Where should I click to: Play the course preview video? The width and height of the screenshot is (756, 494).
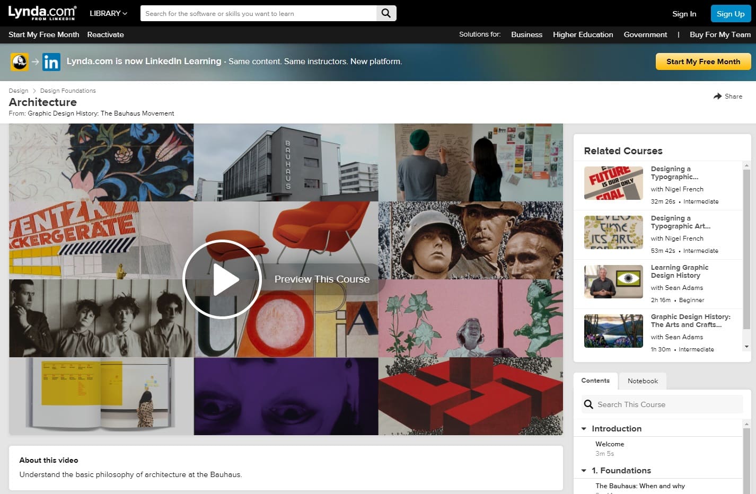[x=222, y=279]
